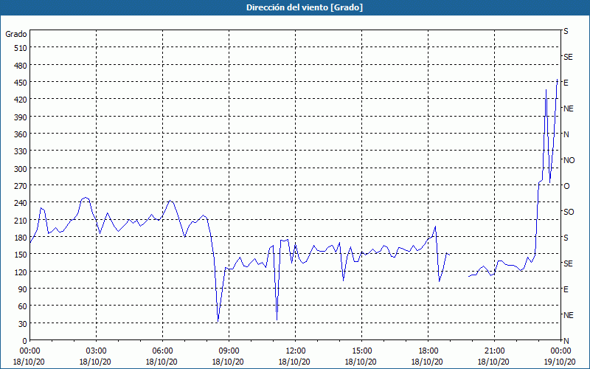The height and width of the screenshot is (369, 590).
Task: Select the O compass label at the 270 gridline
Action: pyautogui.click(x=566, y=186)
